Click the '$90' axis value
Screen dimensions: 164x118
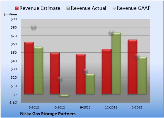(14, 19)
